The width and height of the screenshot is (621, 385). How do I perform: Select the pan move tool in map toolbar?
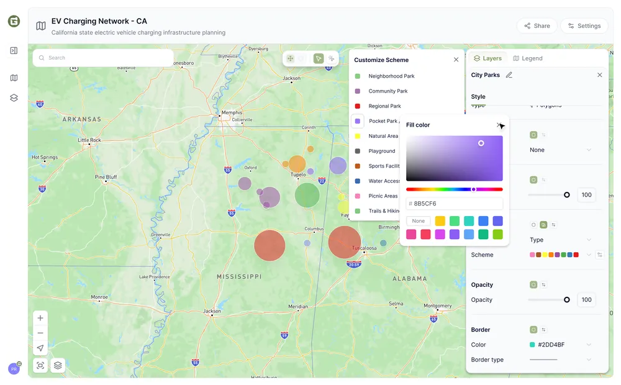pyautogui.click(x=290, y=58)
